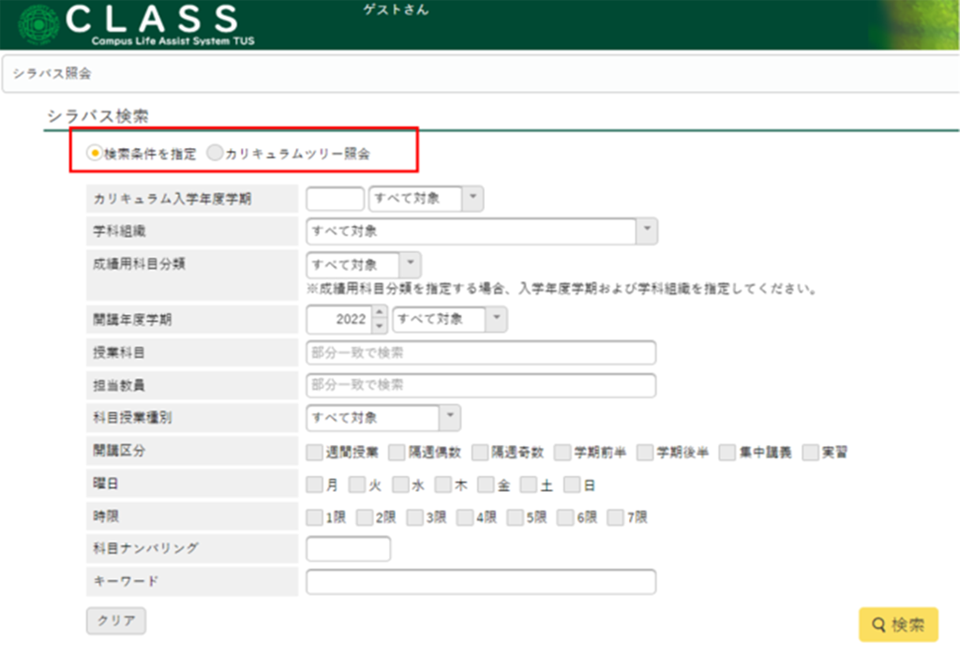
Task: Enable the 4限 period checkbox
Action: (465, 517)
